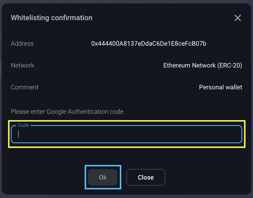Confirm whitelisting with the Ok button

pos(103,177)
